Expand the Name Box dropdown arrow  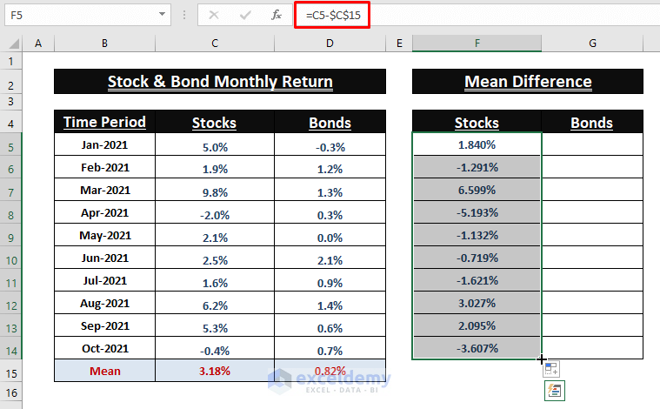[164, 15]
